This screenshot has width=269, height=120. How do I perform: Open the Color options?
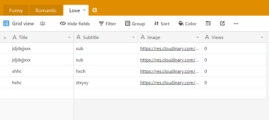(x=187, y=24)
